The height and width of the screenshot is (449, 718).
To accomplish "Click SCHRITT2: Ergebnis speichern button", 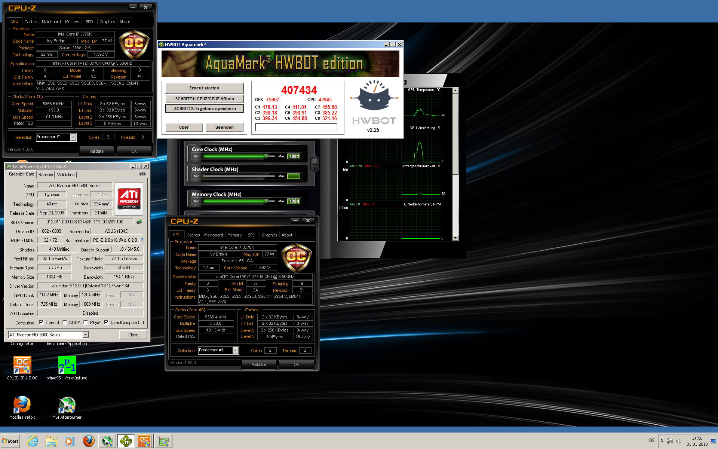I will pos(205,109).
